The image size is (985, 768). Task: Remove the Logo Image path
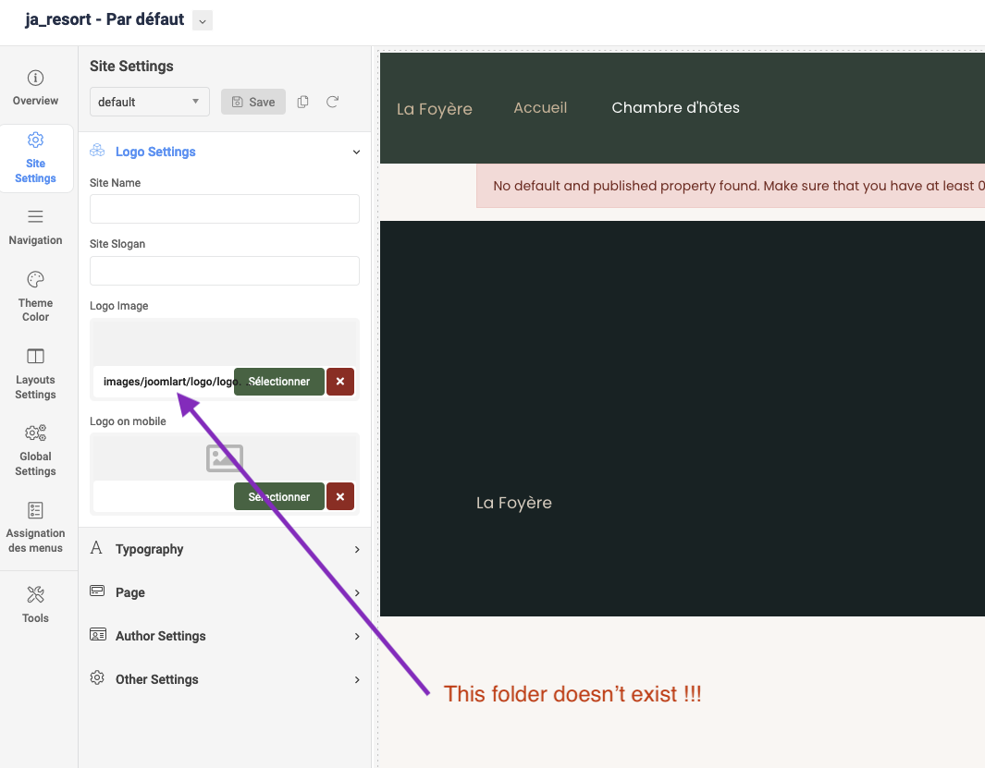[x=340, y=382]
